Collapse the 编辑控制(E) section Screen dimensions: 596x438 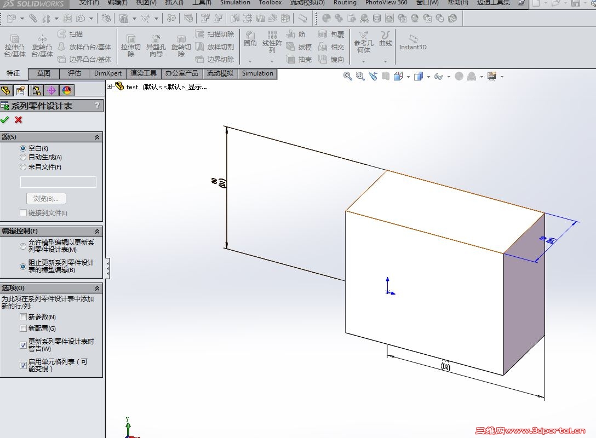(x=98, y=231)
